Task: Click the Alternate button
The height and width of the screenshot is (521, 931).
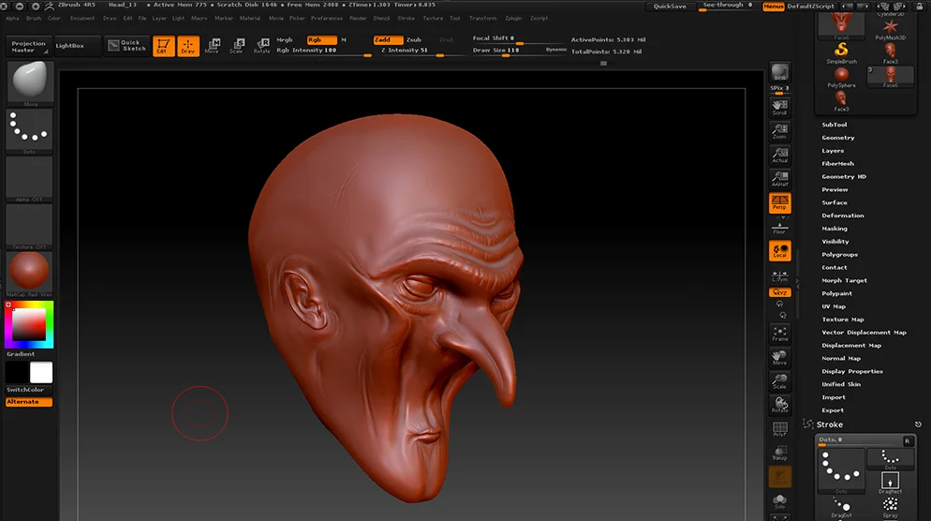Action: 29,402
